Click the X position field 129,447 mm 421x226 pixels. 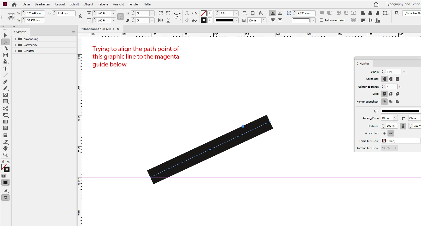[35, 13]
